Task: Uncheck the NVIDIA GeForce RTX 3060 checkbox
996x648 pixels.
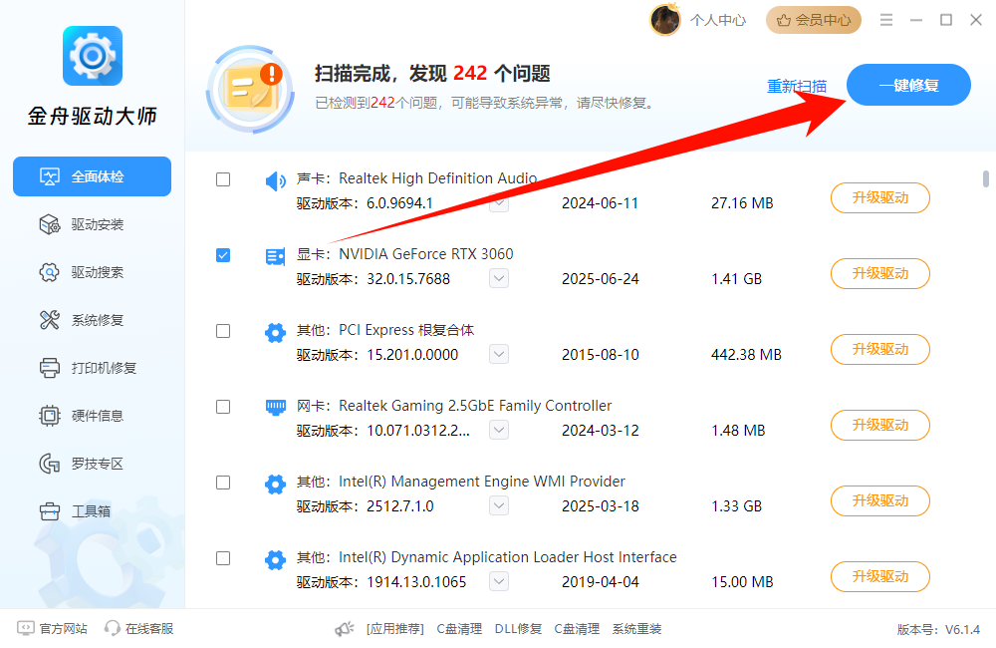Action: [223, 255]
